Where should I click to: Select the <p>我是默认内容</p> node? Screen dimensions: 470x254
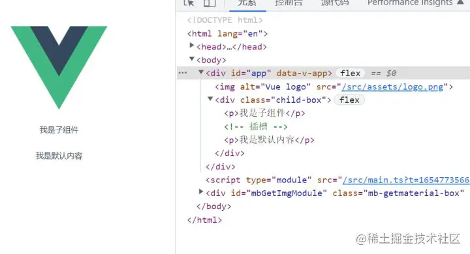pyautogui.click(x=269, y=140)
